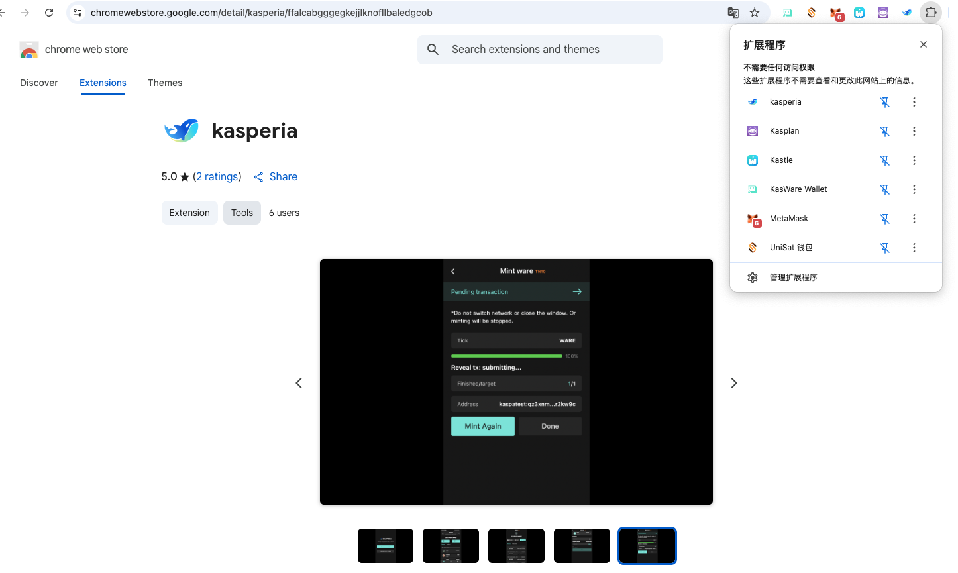The height and width of the screenshot is (573, 958).
Task: Click the kasperia whale logo
Action: [x=182, y=130]
